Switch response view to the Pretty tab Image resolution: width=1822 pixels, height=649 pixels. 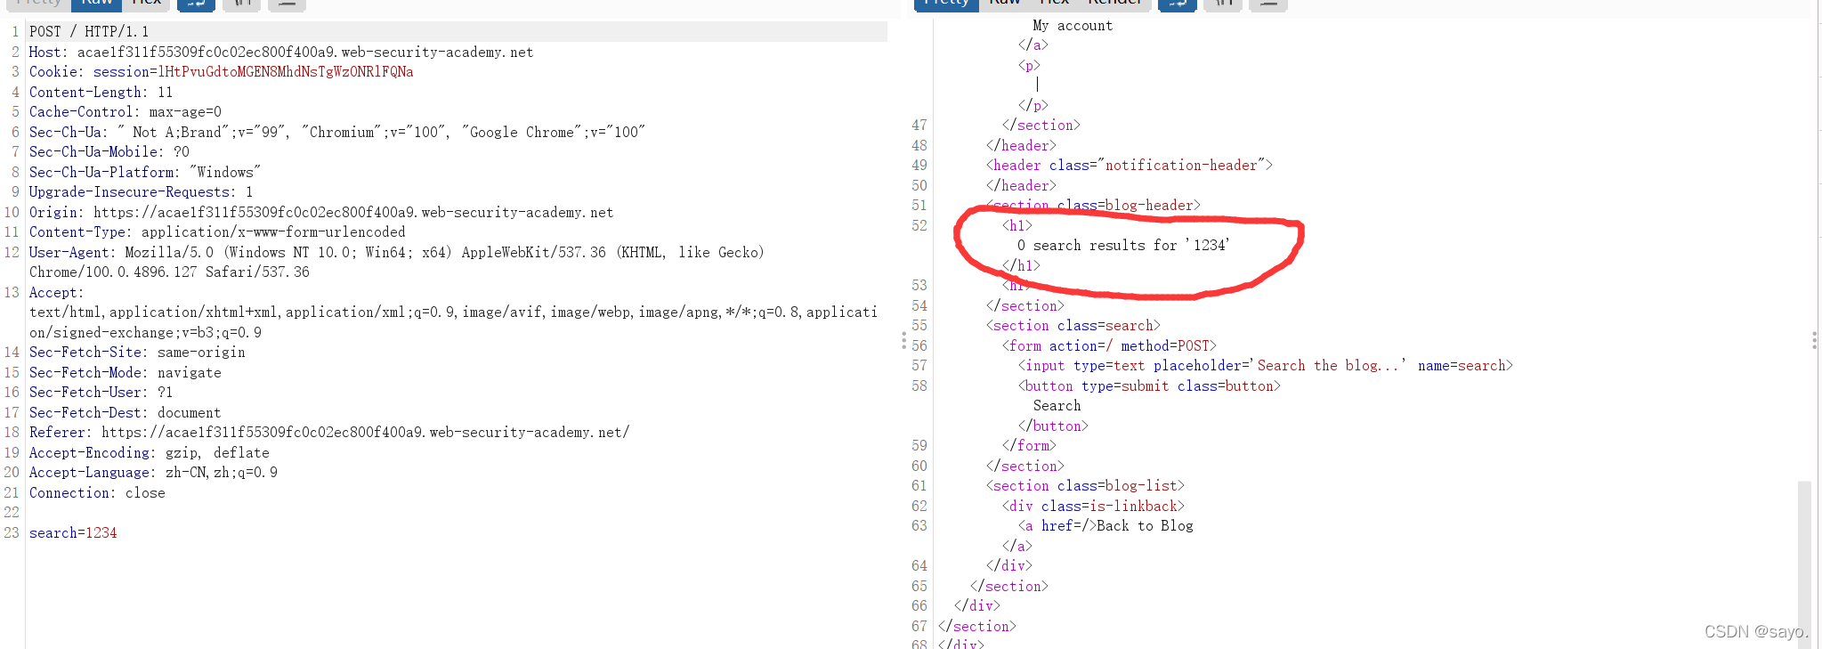[946, 4]
